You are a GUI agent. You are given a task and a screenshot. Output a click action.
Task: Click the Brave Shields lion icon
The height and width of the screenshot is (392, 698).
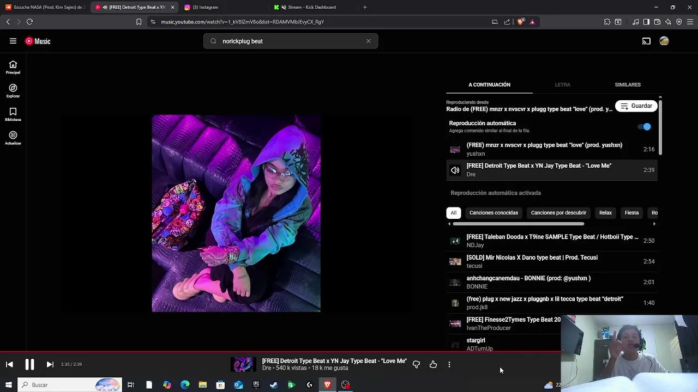[521, 22]
